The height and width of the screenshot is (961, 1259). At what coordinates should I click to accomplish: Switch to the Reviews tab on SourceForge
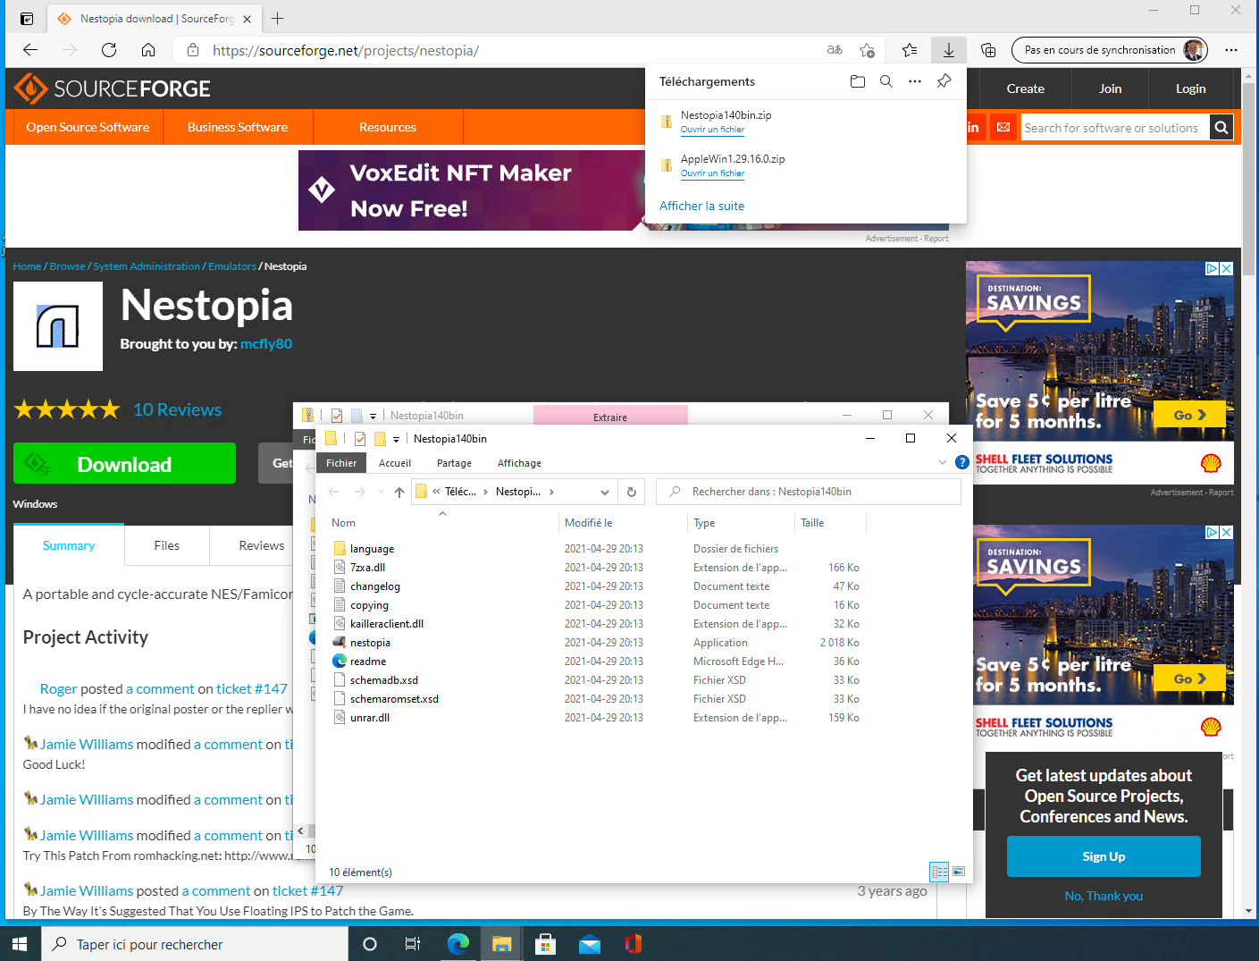pyautogui.click(x=262, y=545)
